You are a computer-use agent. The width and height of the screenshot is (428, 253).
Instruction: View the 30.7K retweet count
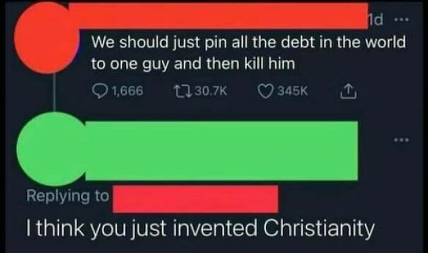pyautogui.click(x=211, y=91)
